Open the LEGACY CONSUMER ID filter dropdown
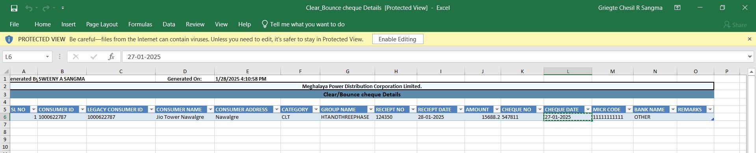This screenshot has height=153, width=756. (x=151, y=109)
